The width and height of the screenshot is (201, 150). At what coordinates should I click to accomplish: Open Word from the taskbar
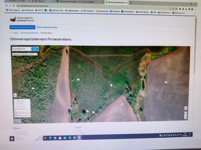pos(74,138)
